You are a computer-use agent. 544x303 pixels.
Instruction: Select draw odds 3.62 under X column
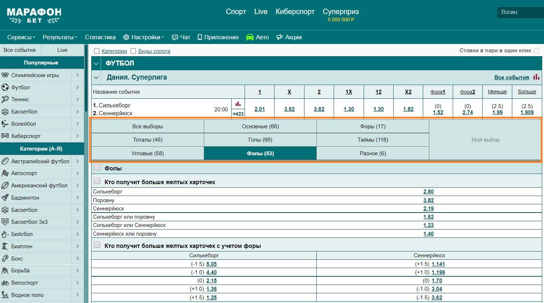click(289, 109)
